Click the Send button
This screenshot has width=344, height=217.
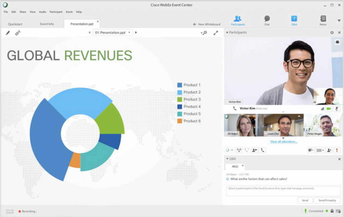click(305, 200)
